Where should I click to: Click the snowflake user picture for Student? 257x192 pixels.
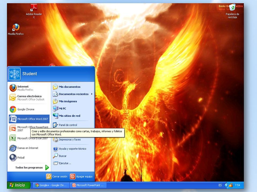(14, 74)
